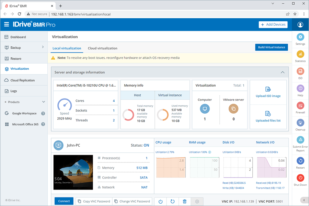Viewport: 309px width, 206px height.
Task: Restart the John-PC virtual instance
Action: point(172,201)
